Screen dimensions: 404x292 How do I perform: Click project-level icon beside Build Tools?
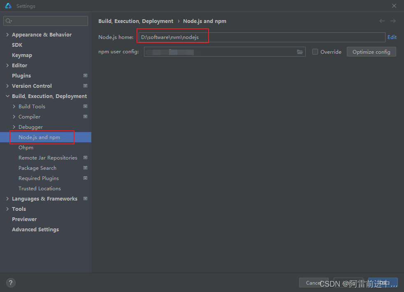point(85,106)
